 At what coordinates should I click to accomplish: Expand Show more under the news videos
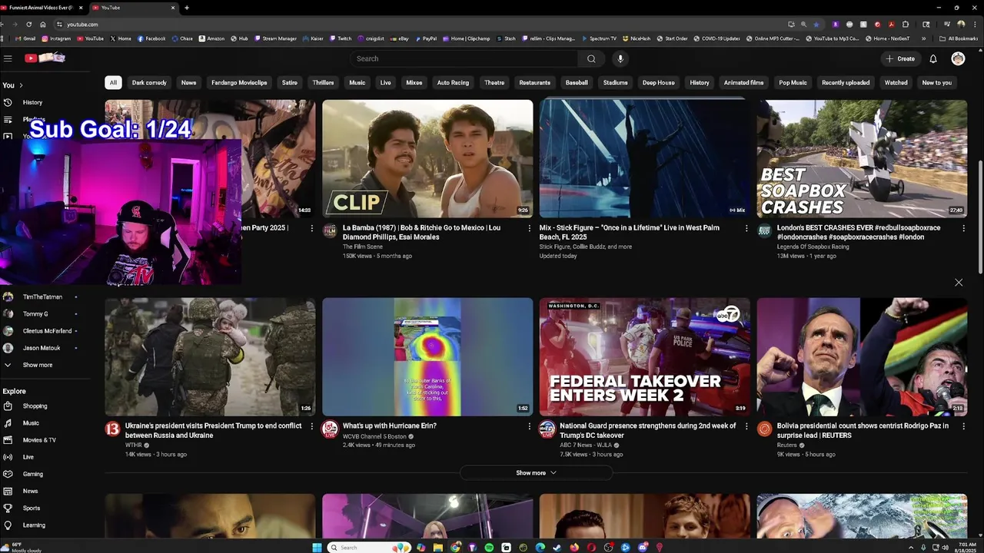tap(536, 473)
